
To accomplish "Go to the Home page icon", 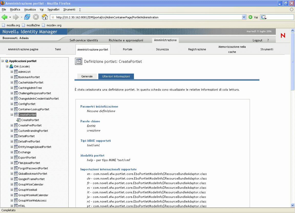I will pos(45,17).
